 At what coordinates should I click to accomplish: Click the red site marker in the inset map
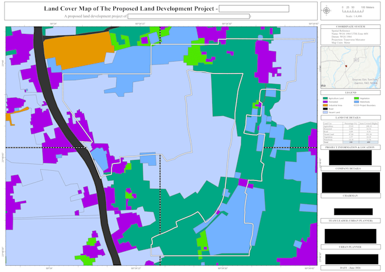point(346,66)
